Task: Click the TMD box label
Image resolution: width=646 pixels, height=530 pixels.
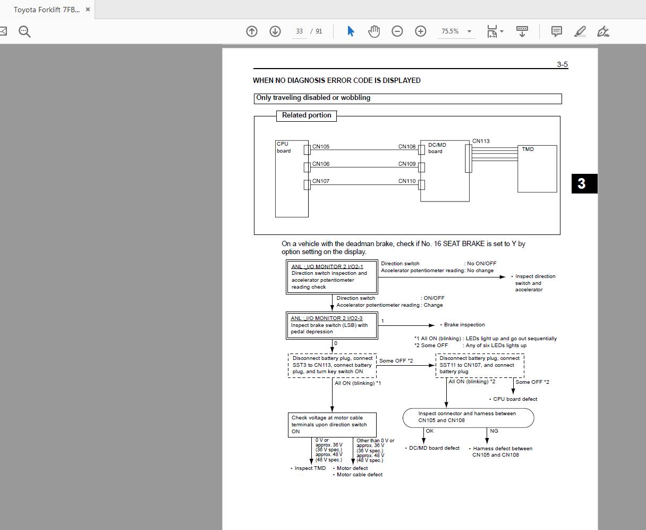Action: pos(528,149)
